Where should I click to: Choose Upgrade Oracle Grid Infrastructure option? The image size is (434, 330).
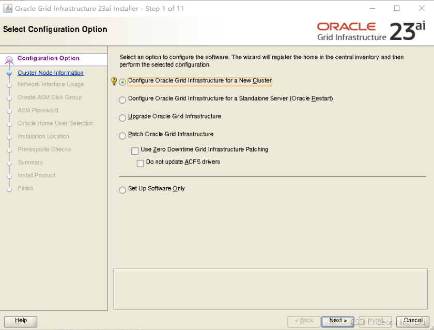[x=122, y=118]
